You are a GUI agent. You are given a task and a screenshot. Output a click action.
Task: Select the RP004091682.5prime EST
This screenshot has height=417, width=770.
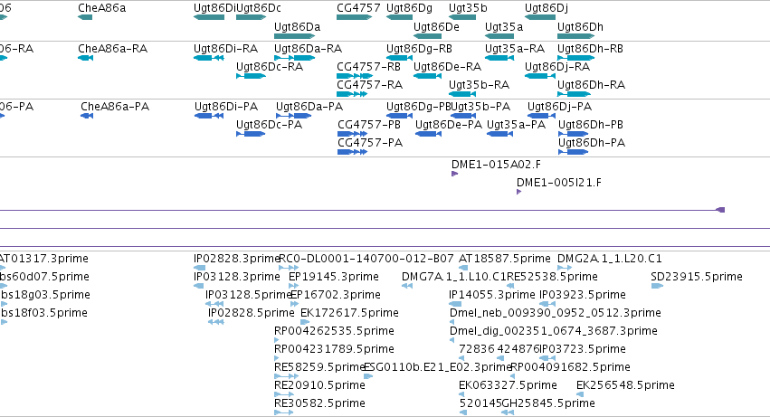(513, 376)
